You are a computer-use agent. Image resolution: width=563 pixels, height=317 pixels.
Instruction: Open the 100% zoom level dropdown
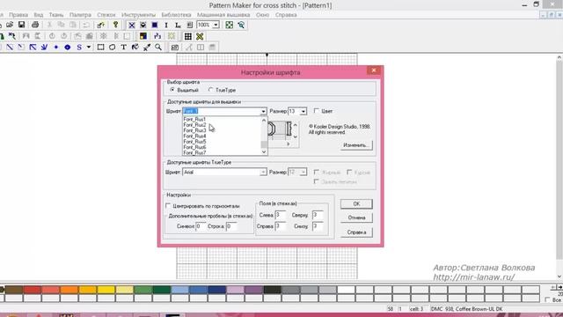point(216,25)
